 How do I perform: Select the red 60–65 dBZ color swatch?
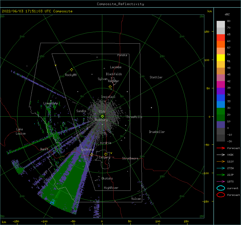221,38
